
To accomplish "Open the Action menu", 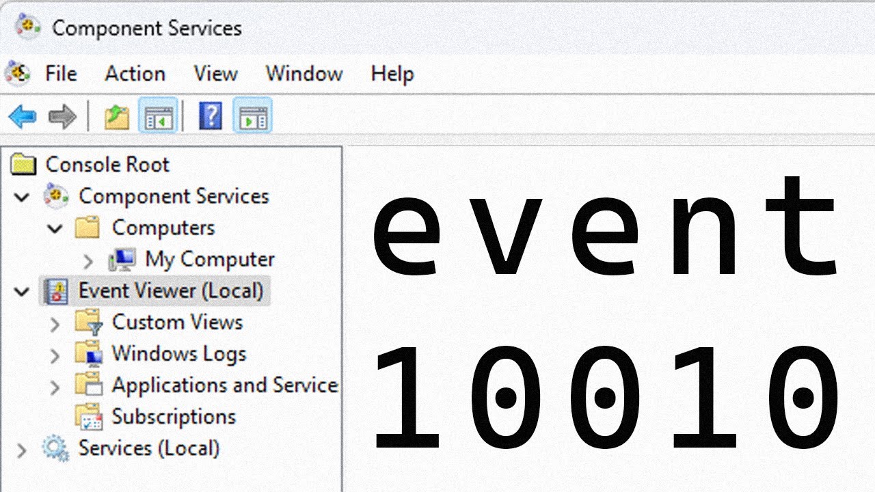I will [135, 73].
